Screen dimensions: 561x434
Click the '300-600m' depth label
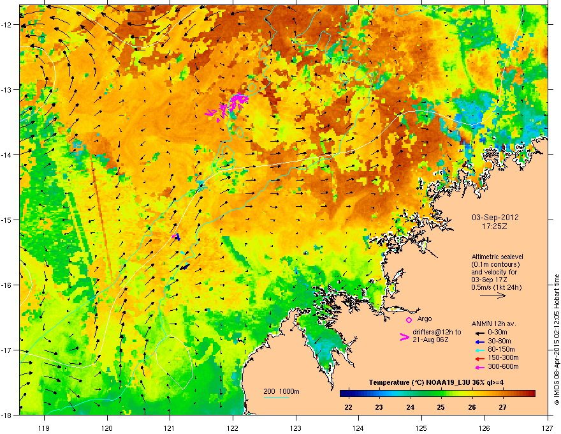pos(503,366)
